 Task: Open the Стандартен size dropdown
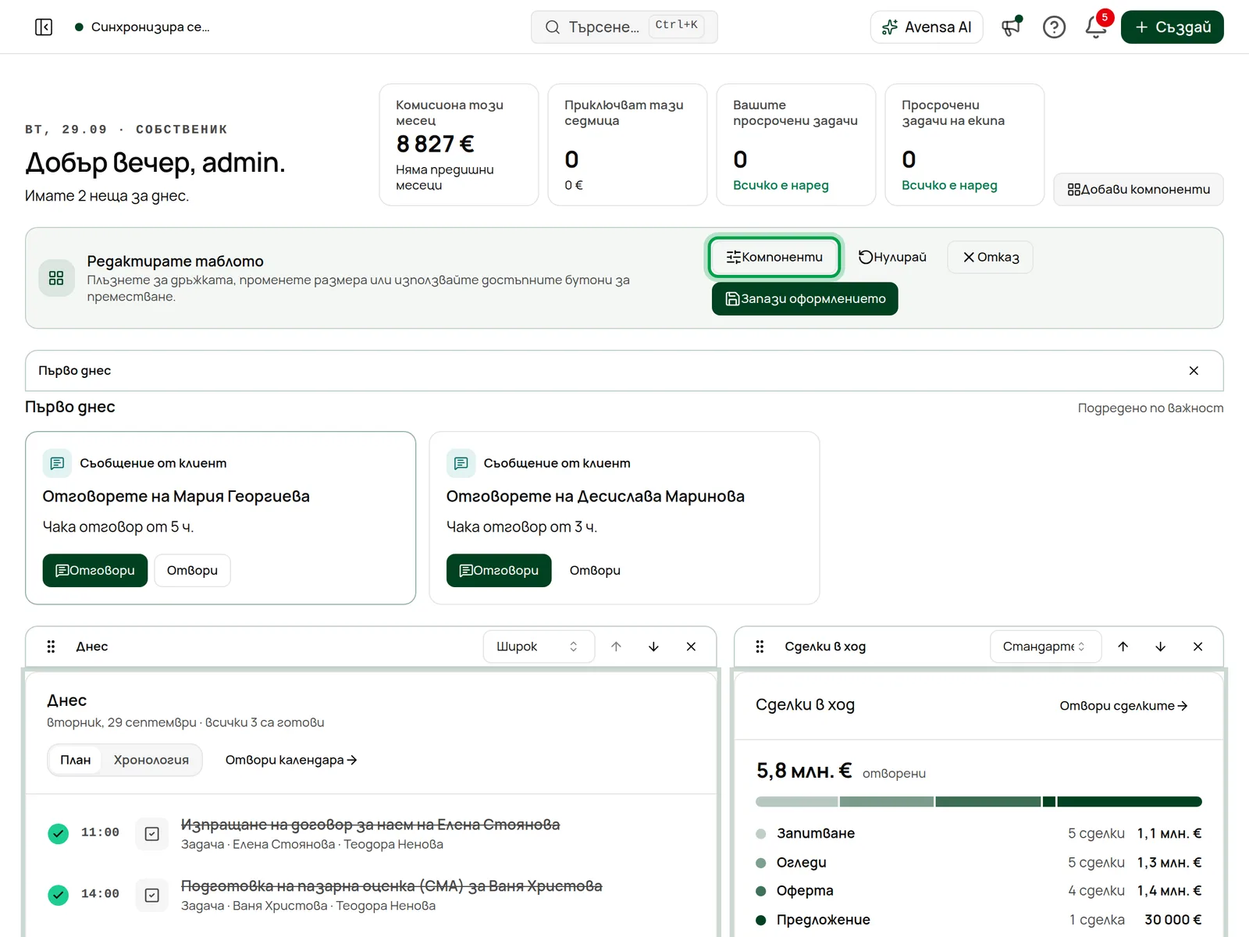1045,647
